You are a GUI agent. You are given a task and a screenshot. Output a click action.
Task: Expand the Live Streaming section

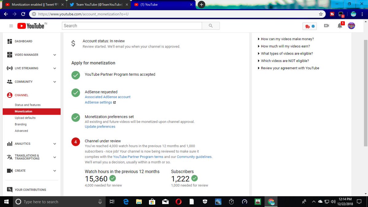click(x=55, y=68)
